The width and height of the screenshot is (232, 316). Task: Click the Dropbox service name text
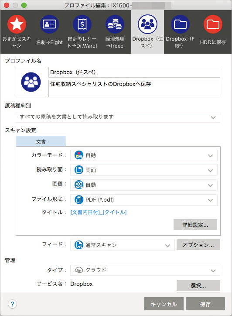(x=82, y=284)
